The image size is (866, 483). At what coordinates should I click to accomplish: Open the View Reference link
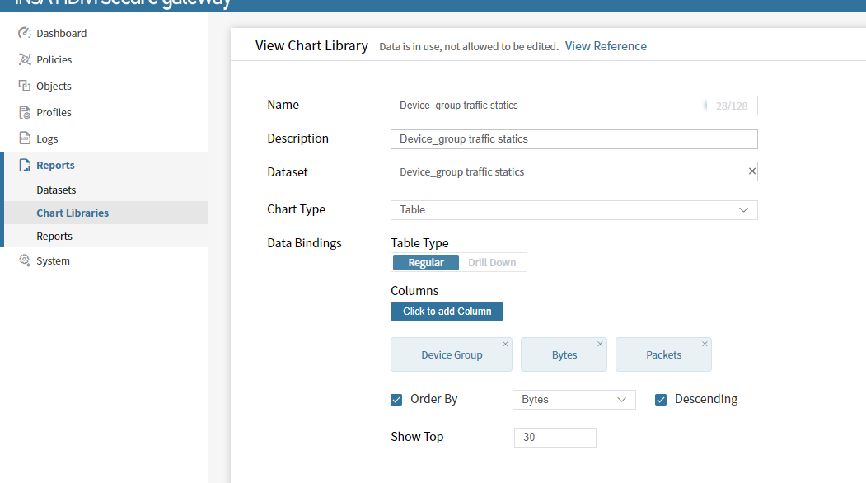(606, 46)
